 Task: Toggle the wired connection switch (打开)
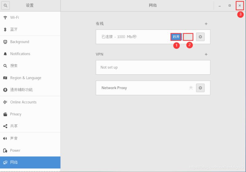coord(176,37)
